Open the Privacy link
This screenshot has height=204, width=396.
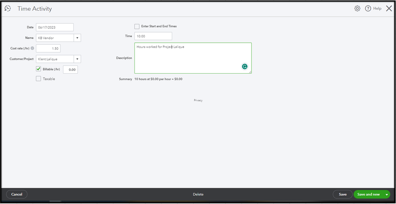[198, 100]
